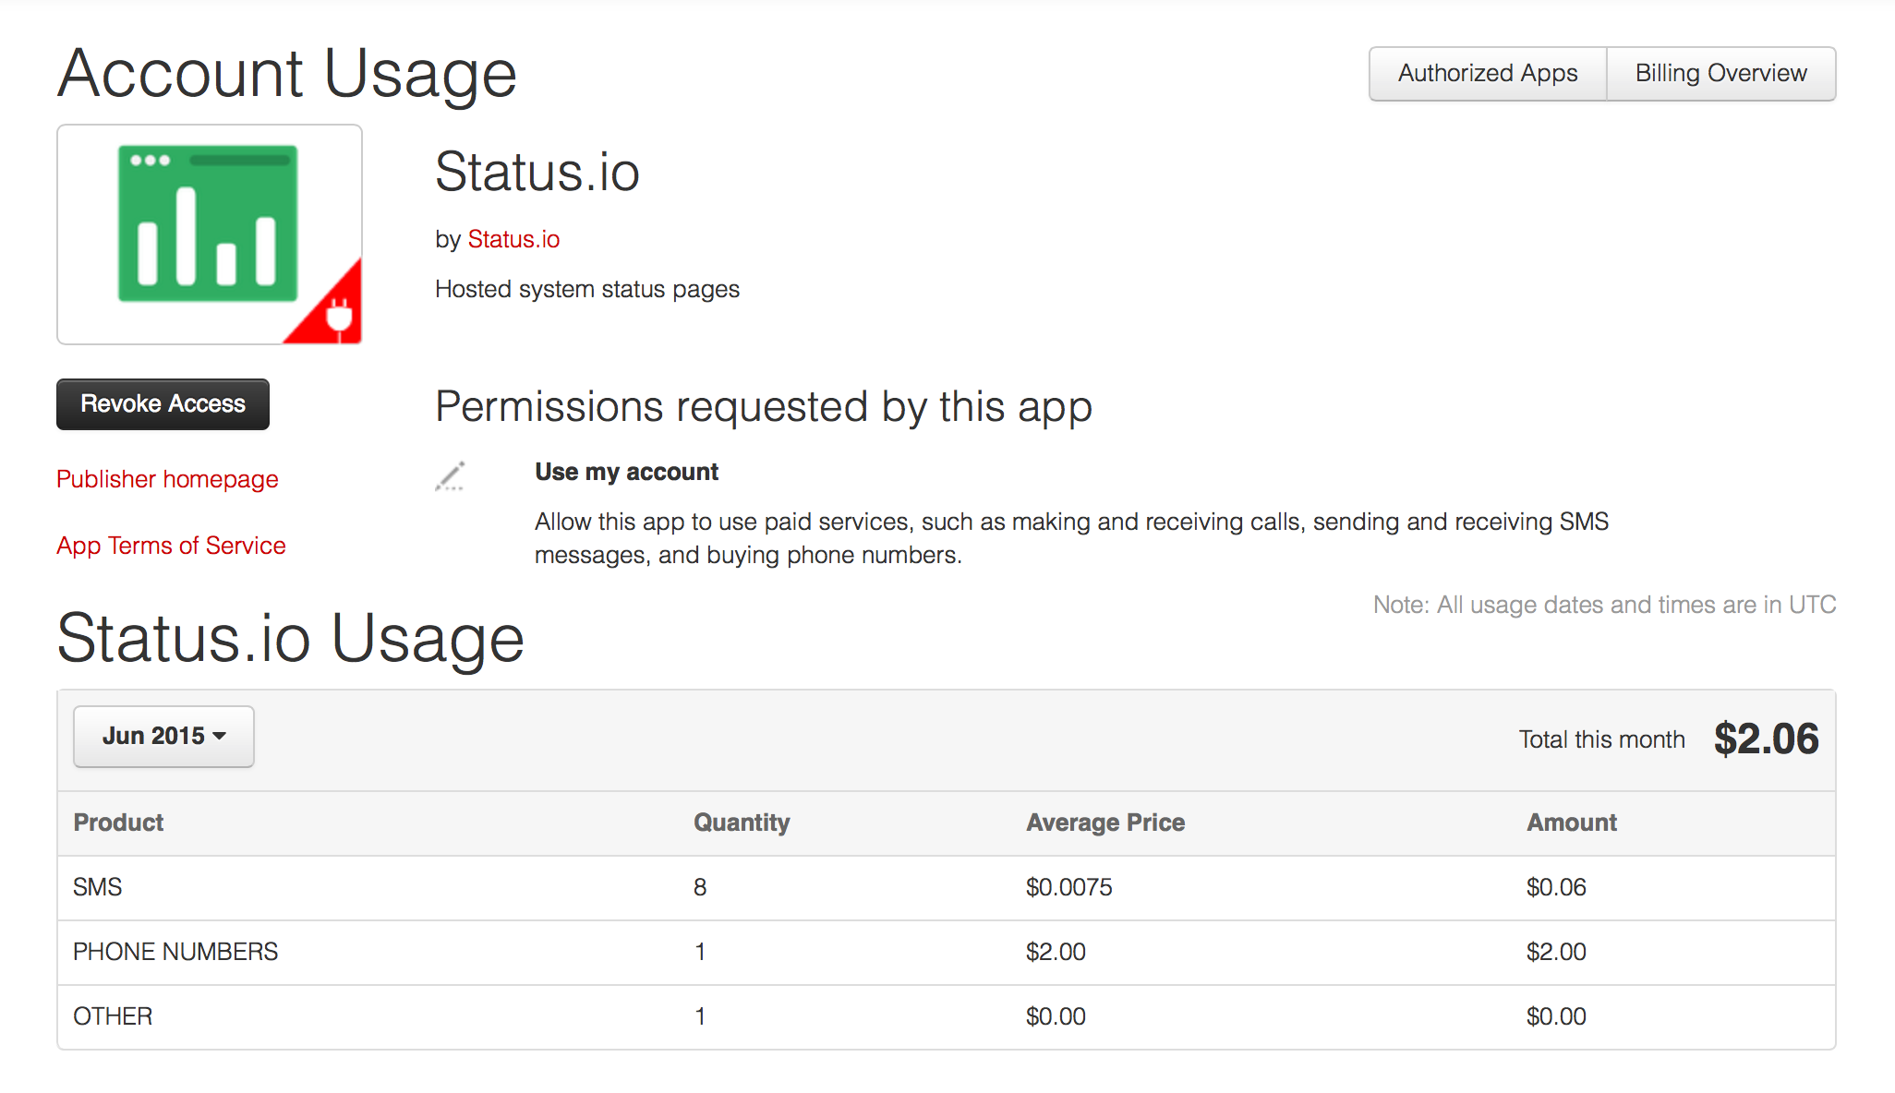Select the SMS product row label
The height and width of the screenshot is (1093, 1895).
[x=98, y=887]
